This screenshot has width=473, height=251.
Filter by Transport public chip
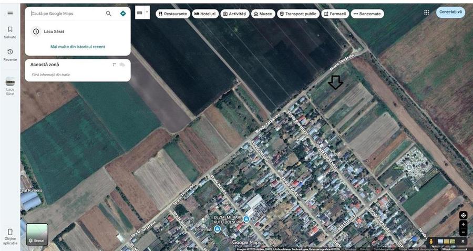tap(299, 14)
